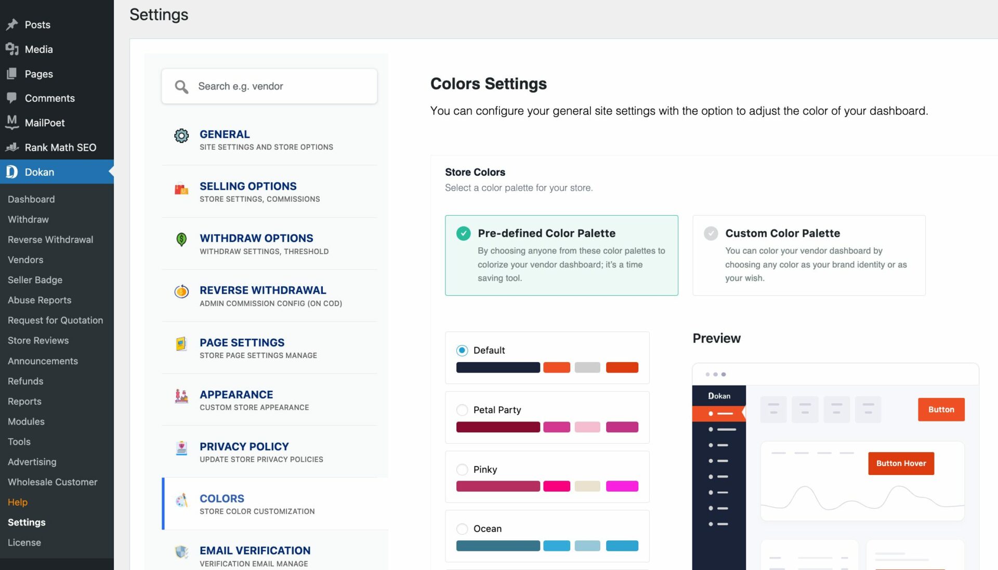Open the Modules submenu link
Viewport: 998px width, 570px height.
tap(26, 421)
